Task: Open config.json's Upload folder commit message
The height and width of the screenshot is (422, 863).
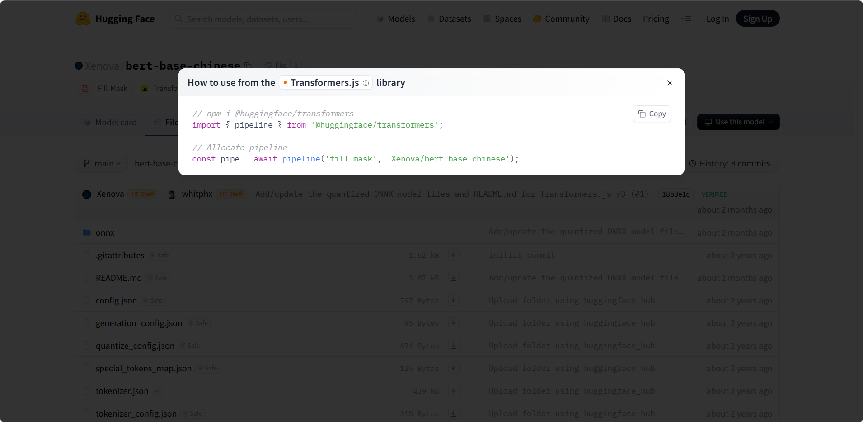Action: [572, 300]
